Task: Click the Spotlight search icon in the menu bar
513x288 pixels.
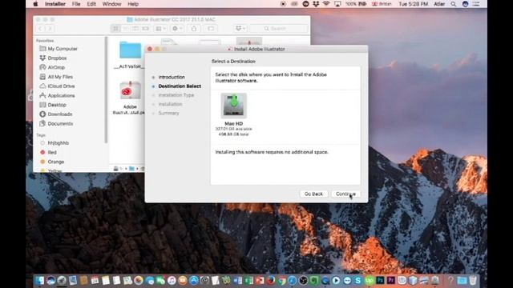Action: [453, 4]
